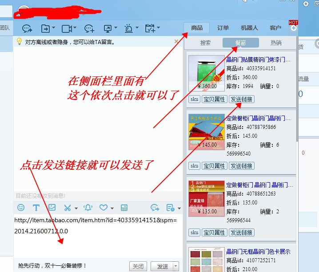
Task: Click the alarm reminder icon in toolbar
Action: point(128,28)
